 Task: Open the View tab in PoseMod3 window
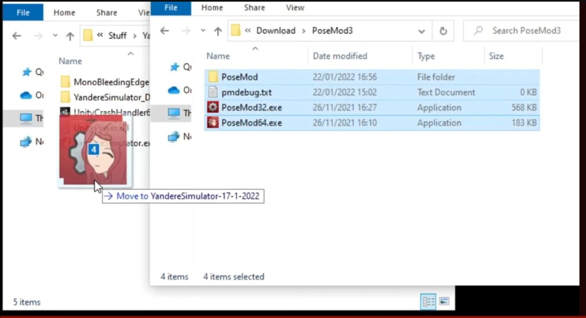coord(295,8)
